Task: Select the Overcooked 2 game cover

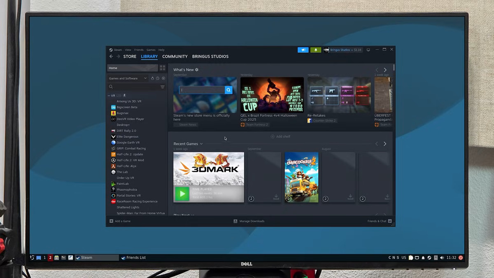Action: pyautogui.click(x=301, y=177)
